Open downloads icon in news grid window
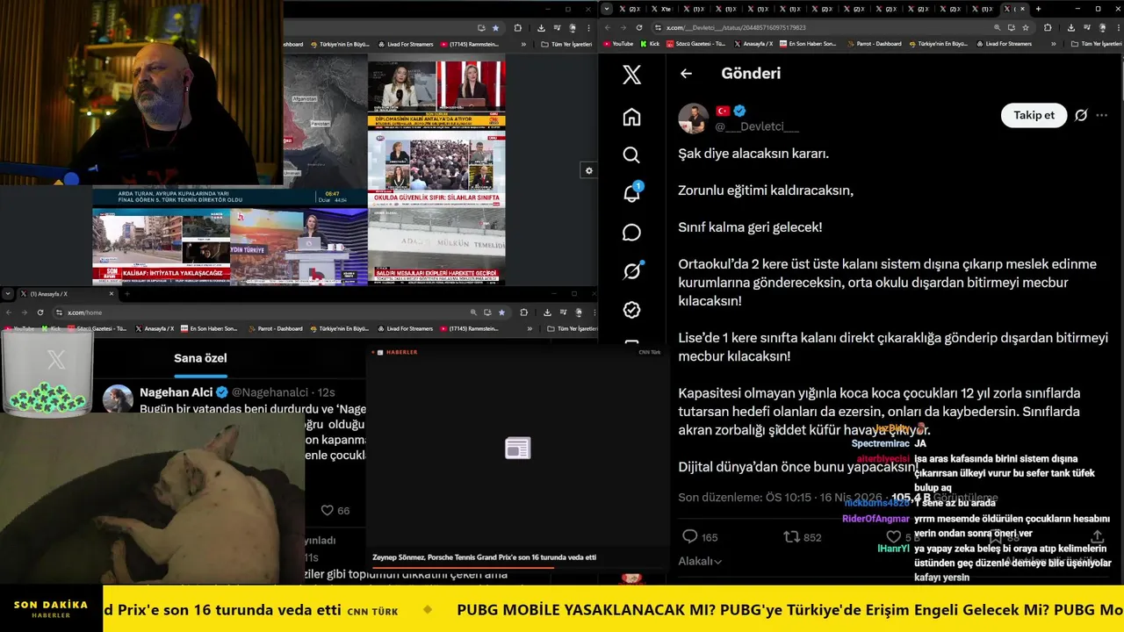Image resolution: width=1124 pixels, height=632 pixels. coord(541,27)
